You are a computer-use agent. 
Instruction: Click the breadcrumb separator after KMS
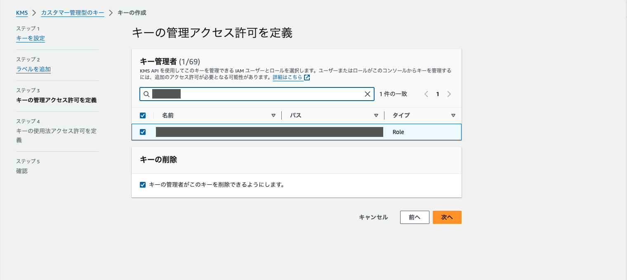(33, 13)
